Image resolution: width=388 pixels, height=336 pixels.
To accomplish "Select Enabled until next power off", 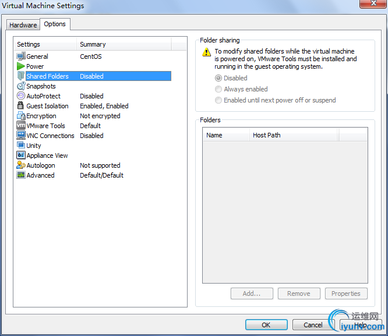I will pos(275,100).
